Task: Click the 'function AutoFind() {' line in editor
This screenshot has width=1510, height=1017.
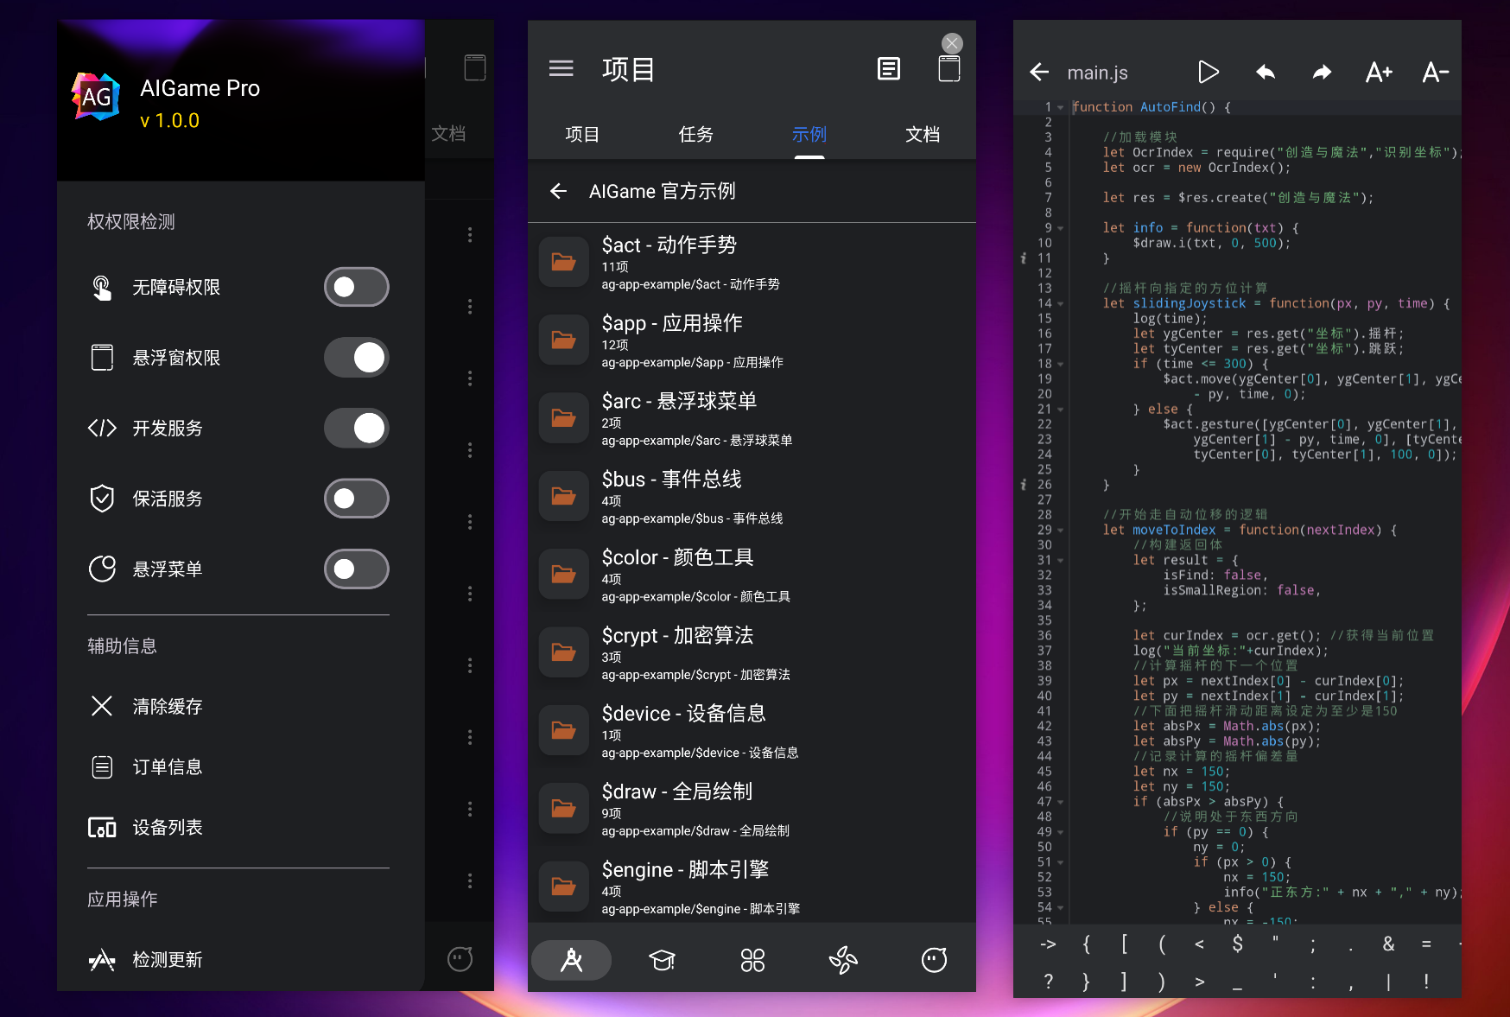Action: click(x=1152, y=107)
